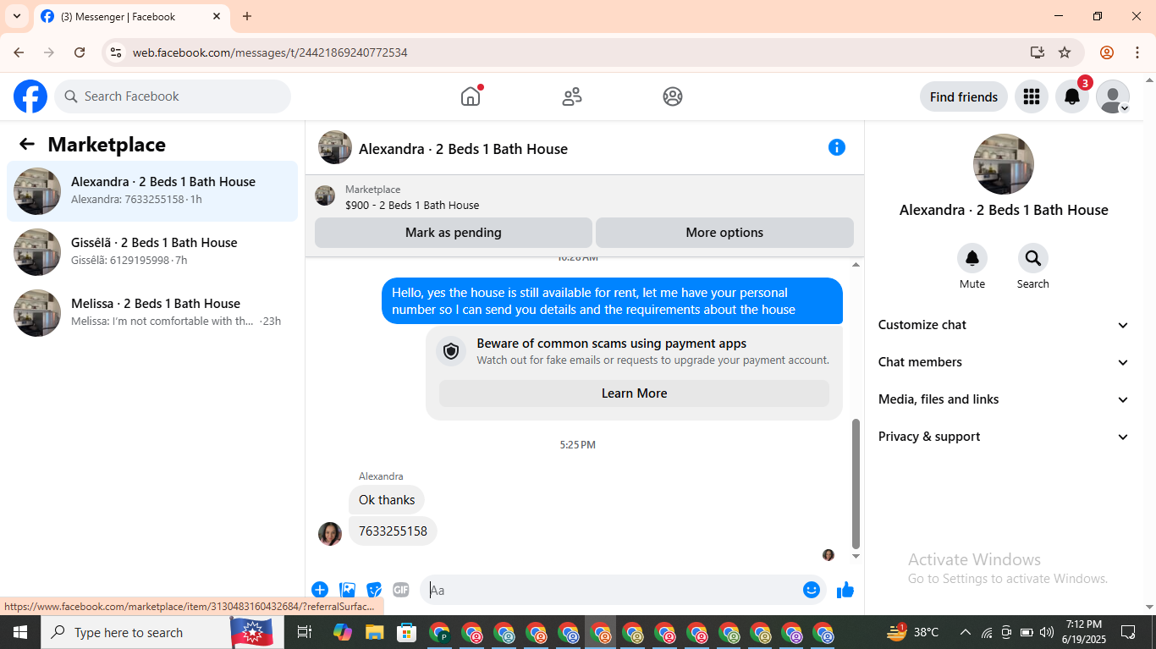This screenshot has height=649, width=1156.
Task: Show hidden system tray icons chevron
Action: coord(965,632)
